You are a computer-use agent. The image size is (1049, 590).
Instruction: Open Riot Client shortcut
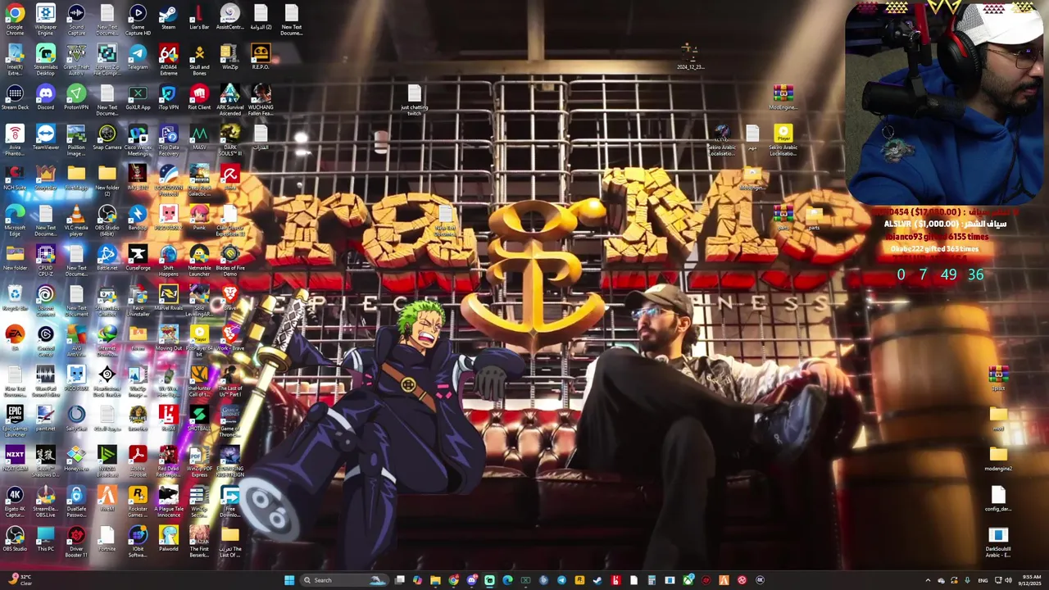(199, 98)
